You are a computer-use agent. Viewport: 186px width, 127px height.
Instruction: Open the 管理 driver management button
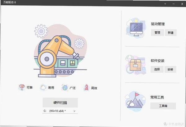(157, 33)
